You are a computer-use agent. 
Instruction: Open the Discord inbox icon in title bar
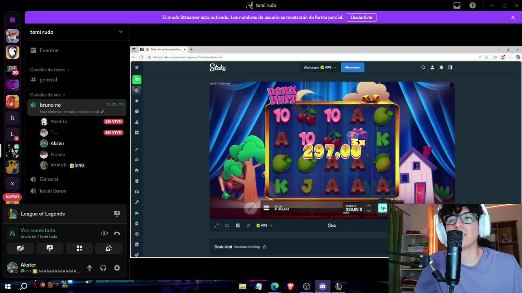[457, 5]
